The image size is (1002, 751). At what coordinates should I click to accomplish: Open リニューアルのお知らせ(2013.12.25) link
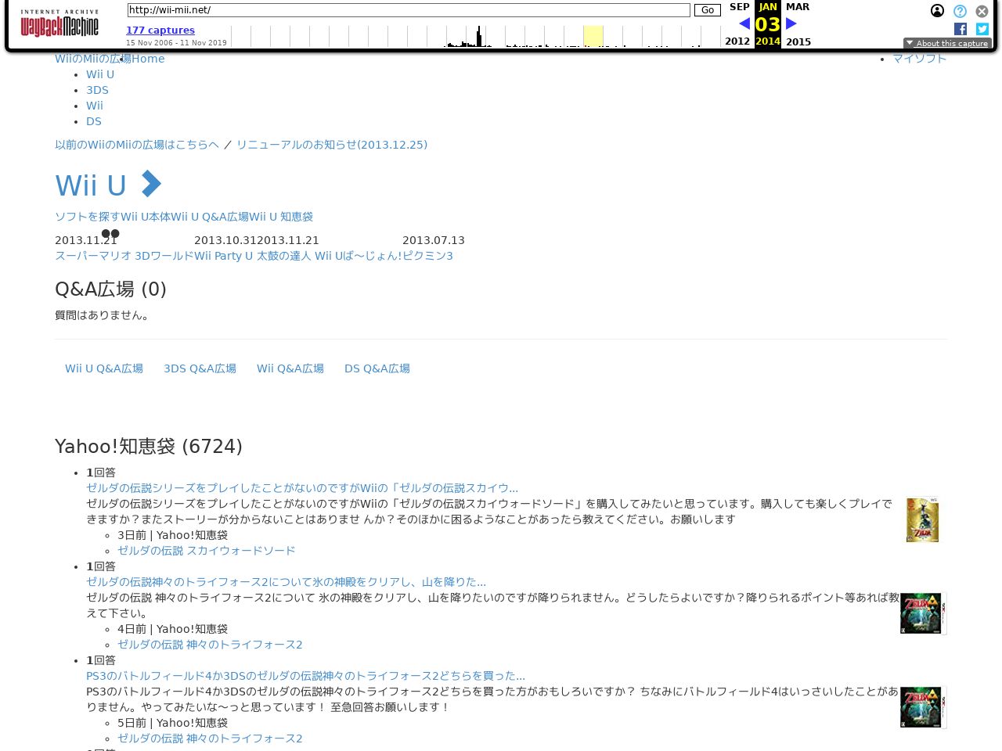point(332,145)
